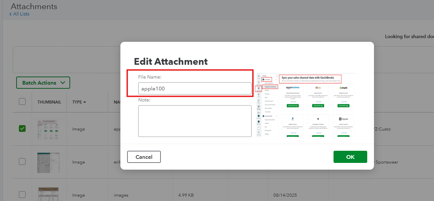Go back via All Lists link
Screen dimensions: 434x201
pos(21,14)
